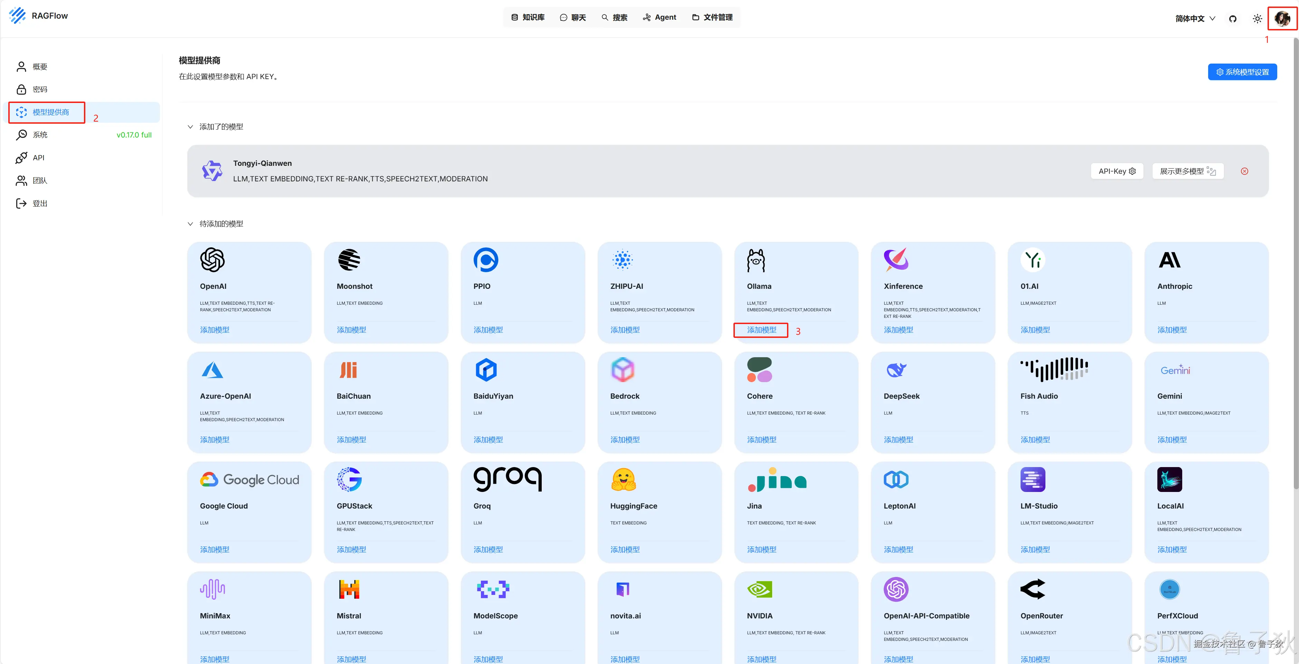Click the GitHub icon in header
This screenshot has width=1299, height=664.
(x=1232, y=19)
